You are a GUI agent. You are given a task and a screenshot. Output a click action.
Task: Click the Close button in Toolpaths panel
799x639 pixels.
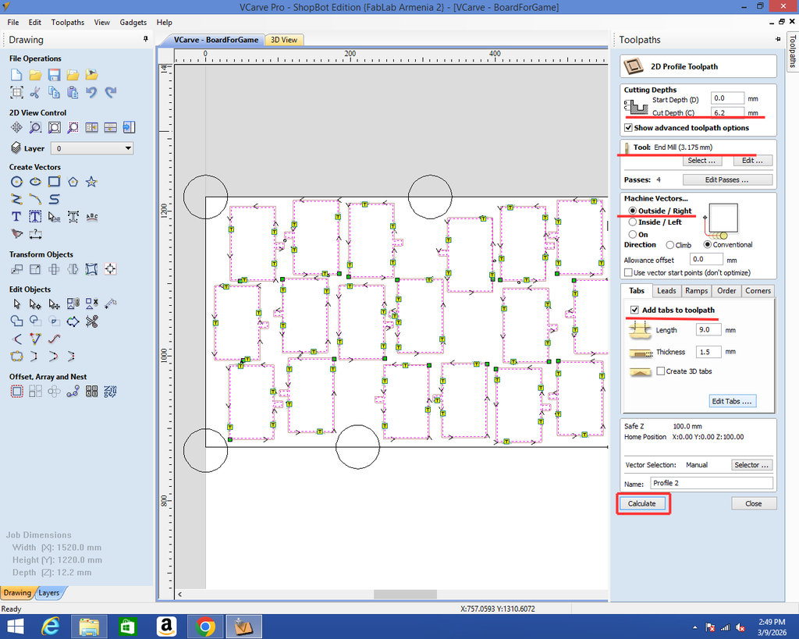coord(754,503)
